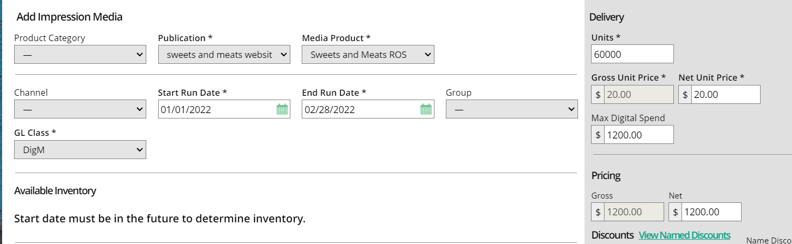Viewport: 792px width, 244px height.
Task: Click the Pricing Gross amount field
Action: (x=633, y=212)
